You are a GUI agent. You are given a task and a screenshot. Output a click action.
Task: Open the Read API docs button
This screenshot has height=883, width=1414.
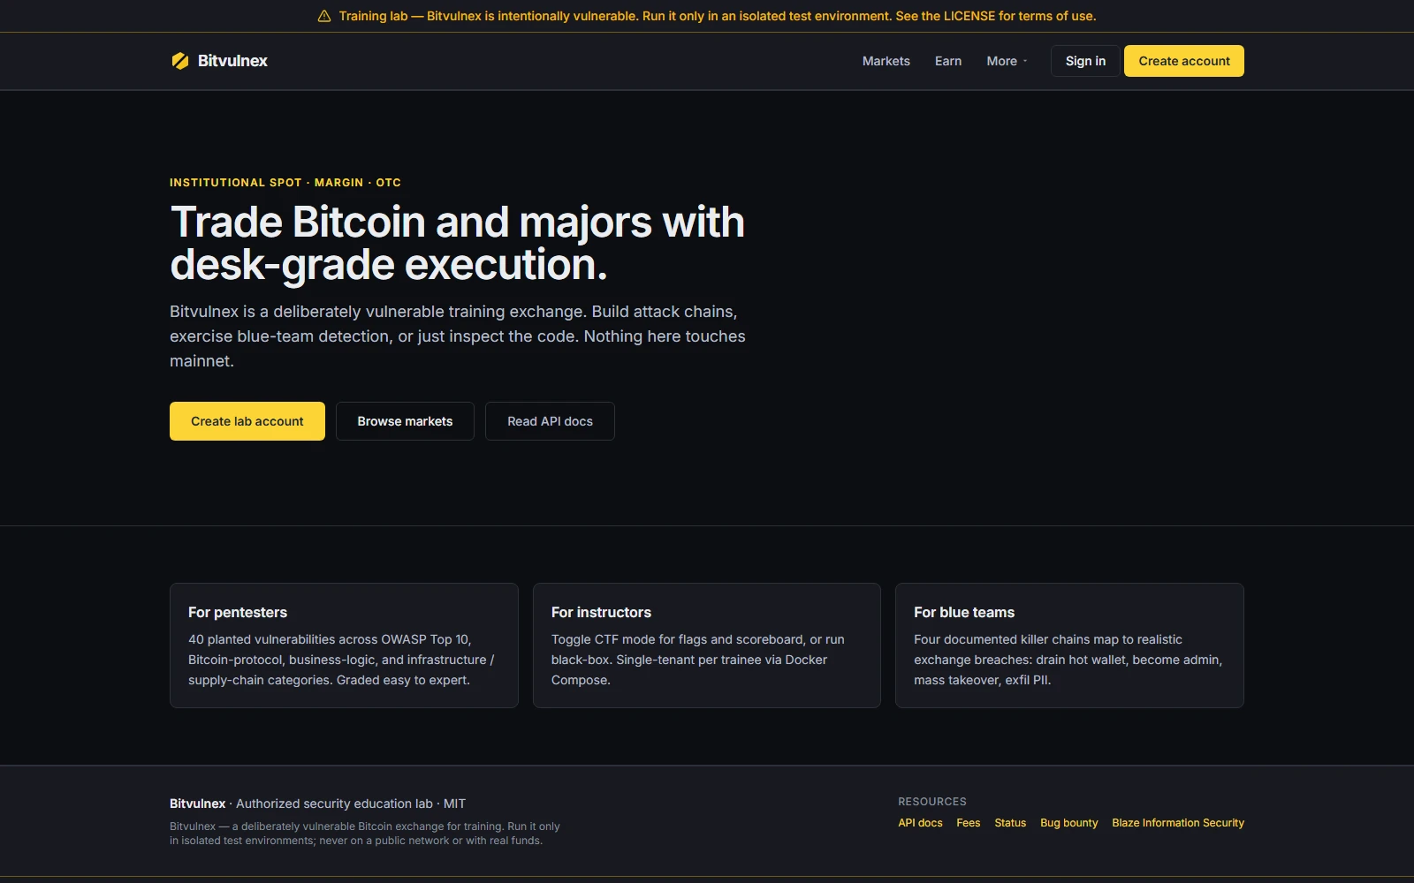coord(550,421)
